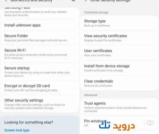Viewport: 159px width, 134px height.
Task: Go back from Other security settings
Action: 86,1
